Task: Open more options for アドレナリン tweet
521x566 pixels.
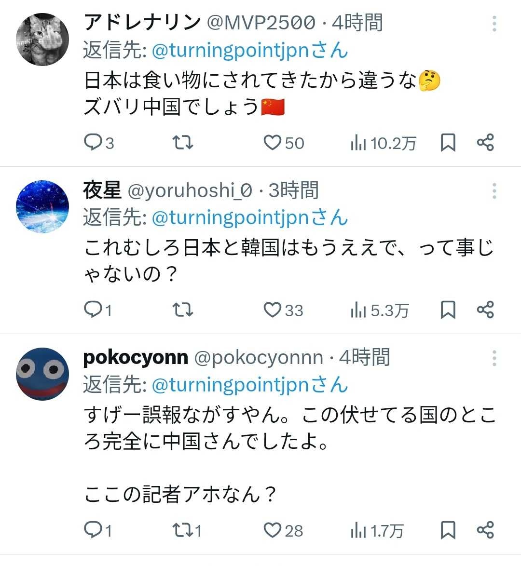Action: click(494, 24)
